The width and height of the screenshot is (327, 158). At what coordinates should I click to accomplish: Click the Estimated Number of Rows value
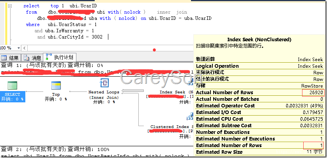(x=322, y=145)
